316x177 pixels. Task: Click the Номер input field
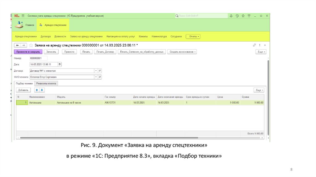[39, 58]
